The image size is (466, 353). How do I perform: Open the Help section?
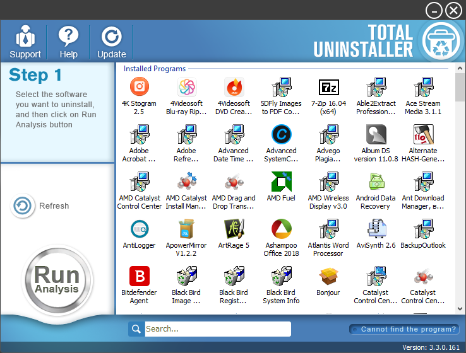68,42
